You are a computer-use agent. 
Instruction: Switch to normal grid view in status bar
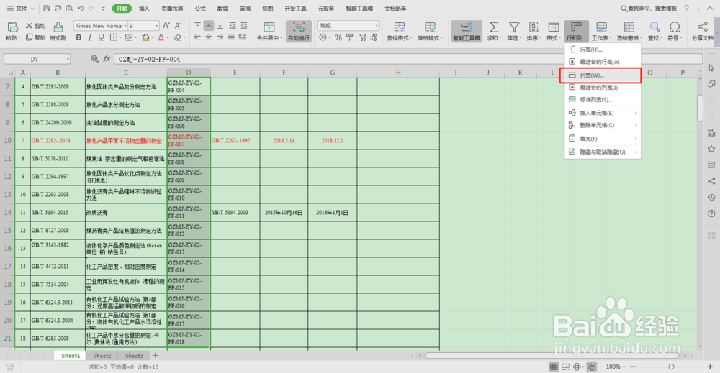[x=554, y=367]
